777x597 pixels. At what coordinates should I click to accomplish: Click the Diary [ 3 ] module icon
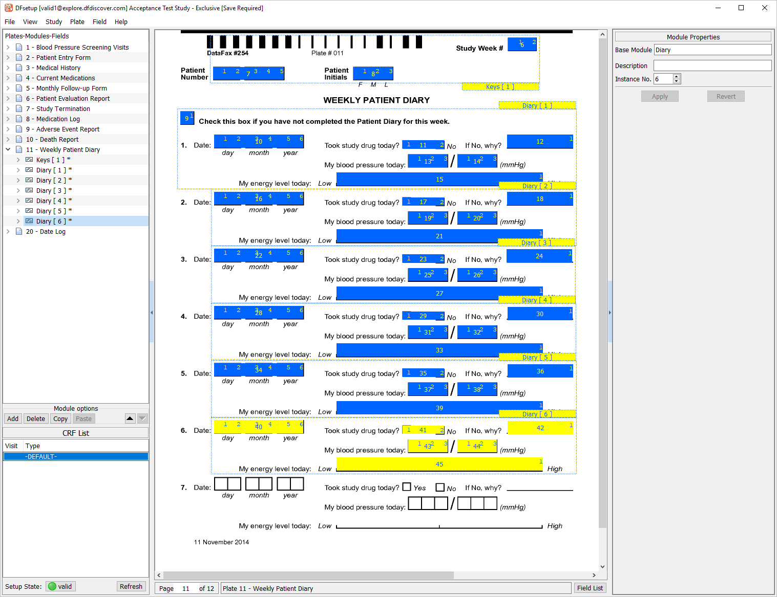point(29,190)
